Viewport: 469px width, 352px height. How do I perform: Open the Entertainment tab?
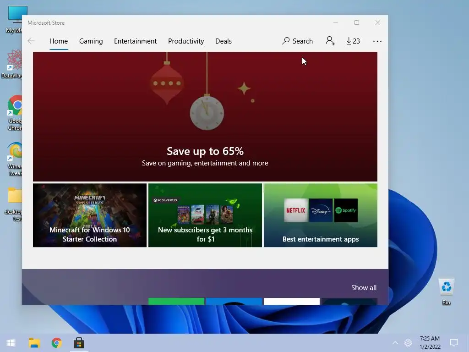coord(135,41)
